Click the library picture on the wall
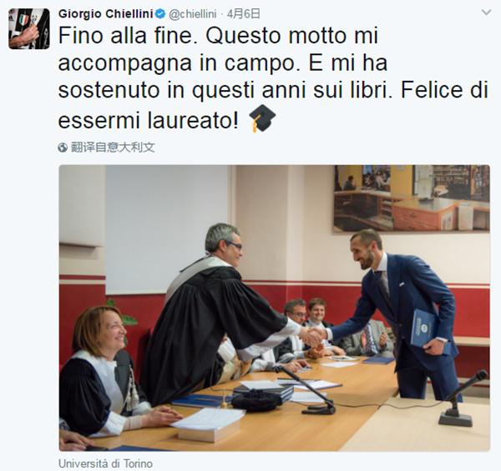501x471 pixels. point(412,198)
